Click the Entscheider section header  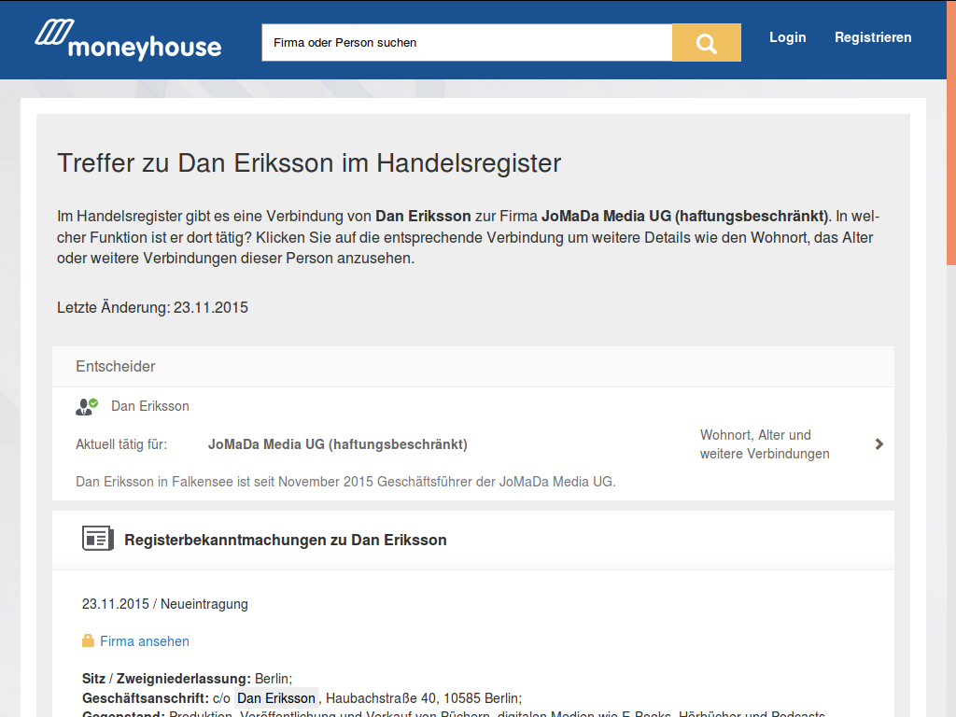116,367
